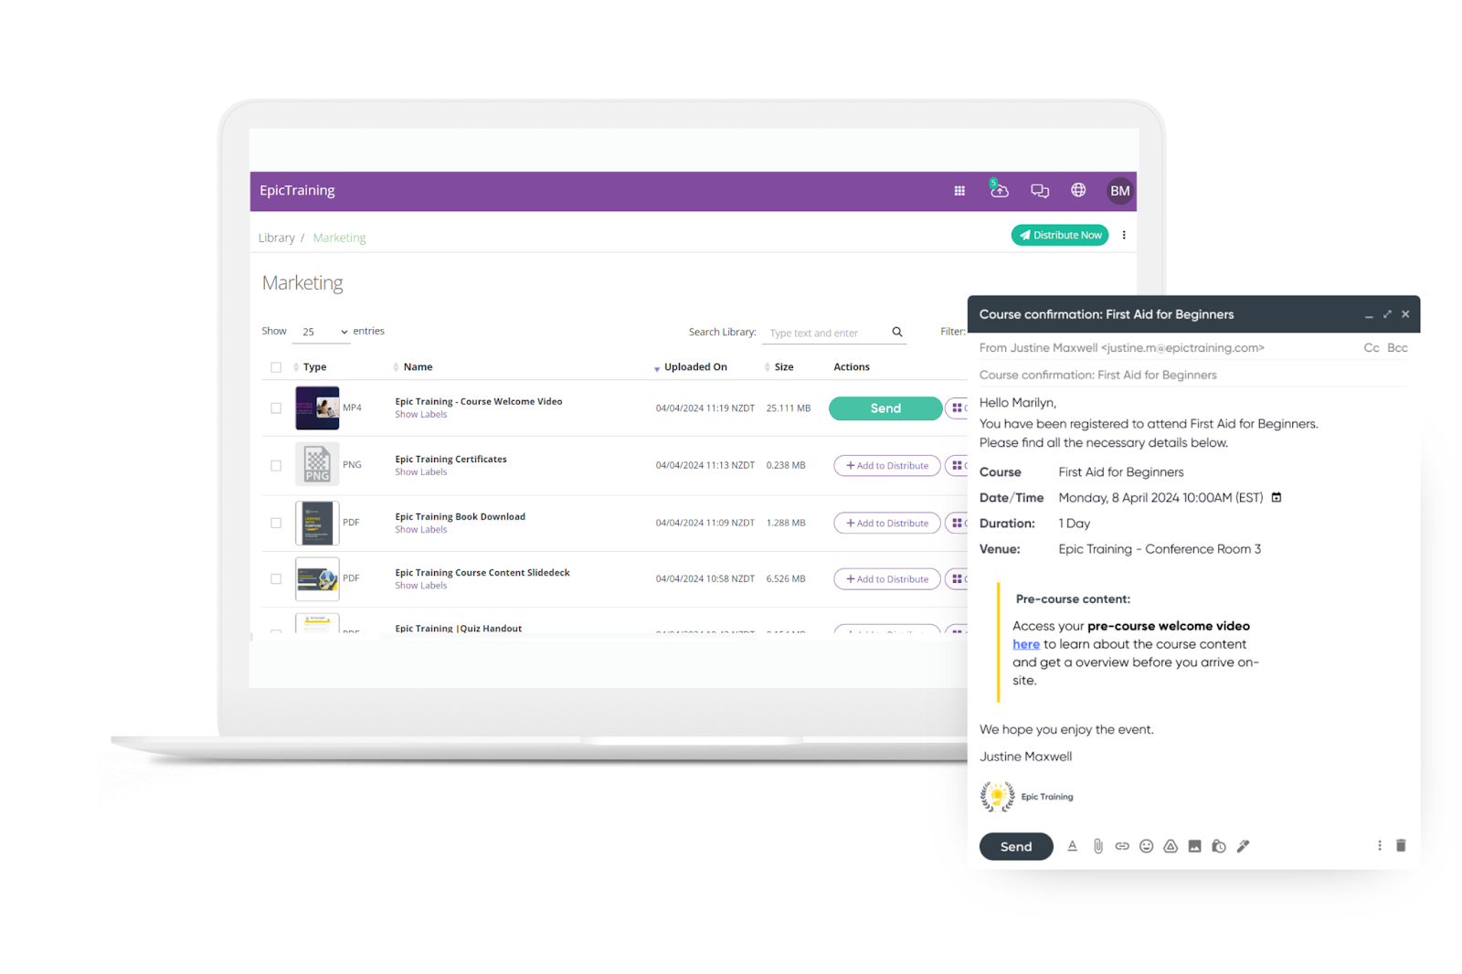Click the email subject line field
This screenshot has height=974, width=1462.
(x=1193, y=375)
